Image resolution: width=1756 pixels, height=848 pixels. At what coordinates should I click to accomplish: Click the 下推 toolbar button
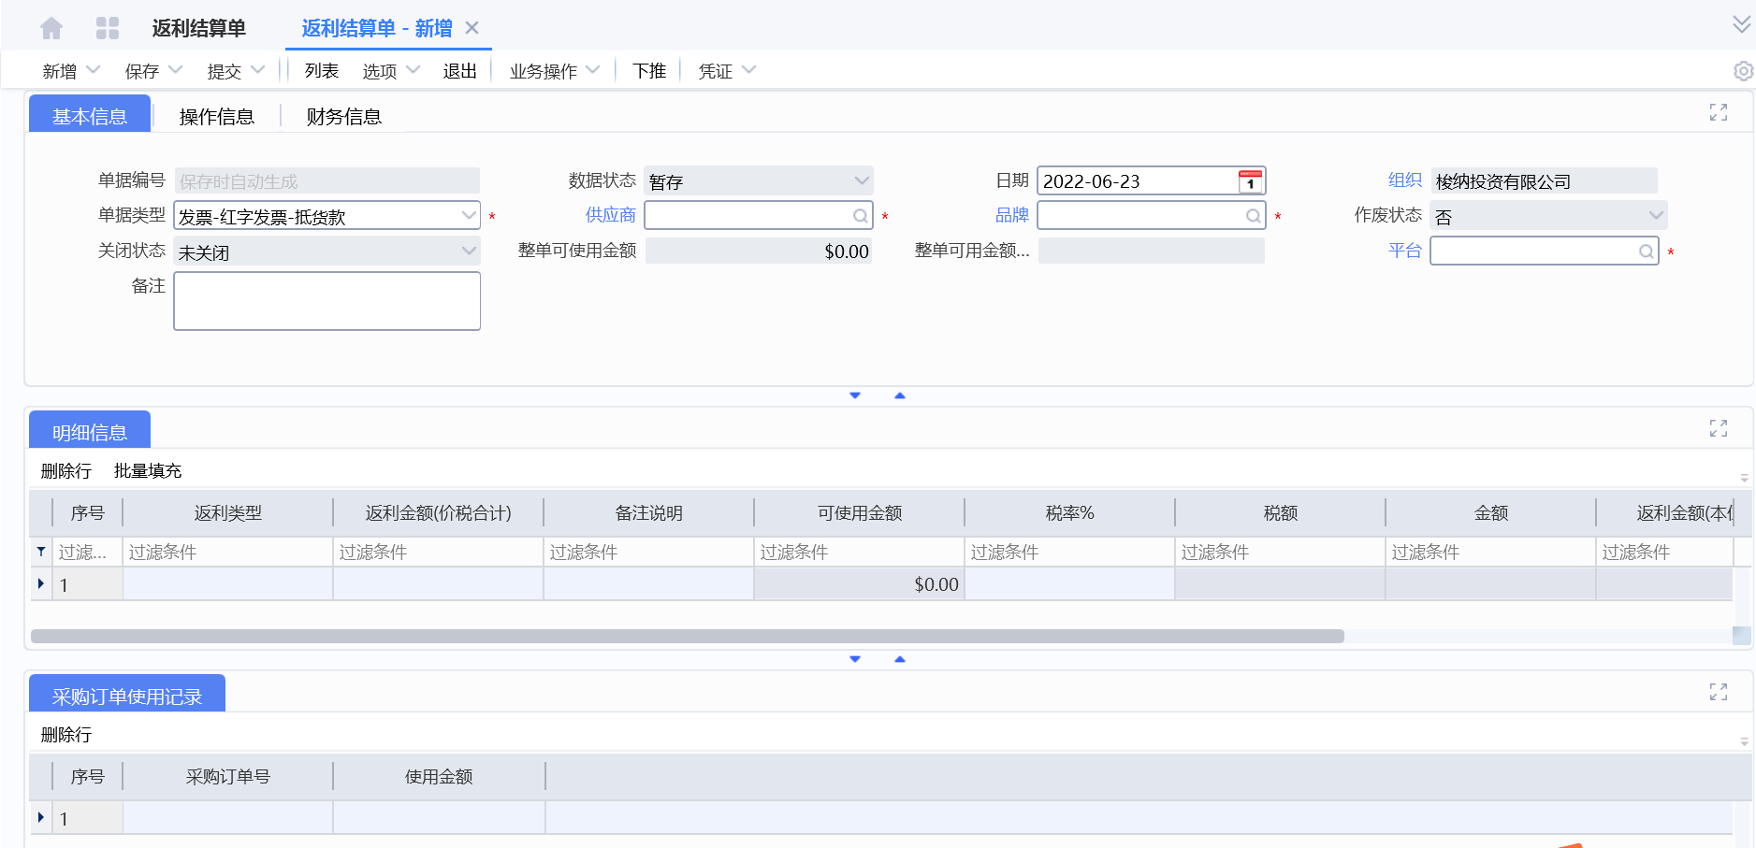[649, 71]
